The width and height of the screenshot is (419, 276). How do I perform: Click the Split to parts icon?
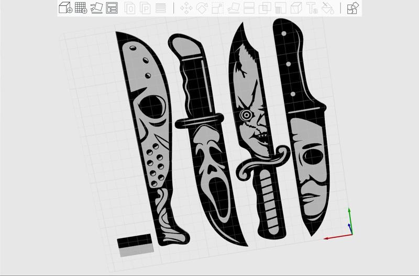(146, 8)
